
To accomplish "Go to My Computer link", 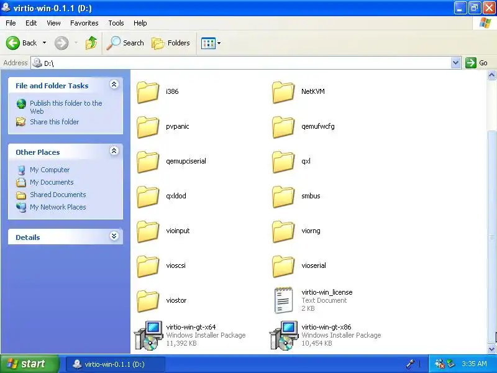I will [50, 170].
